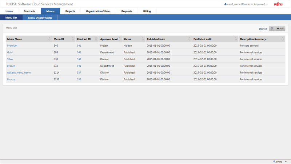Image resolution: width=291 pixels, height=164 pixels.
Task: Sort by Status column arrows
Action: click(143, 39)
